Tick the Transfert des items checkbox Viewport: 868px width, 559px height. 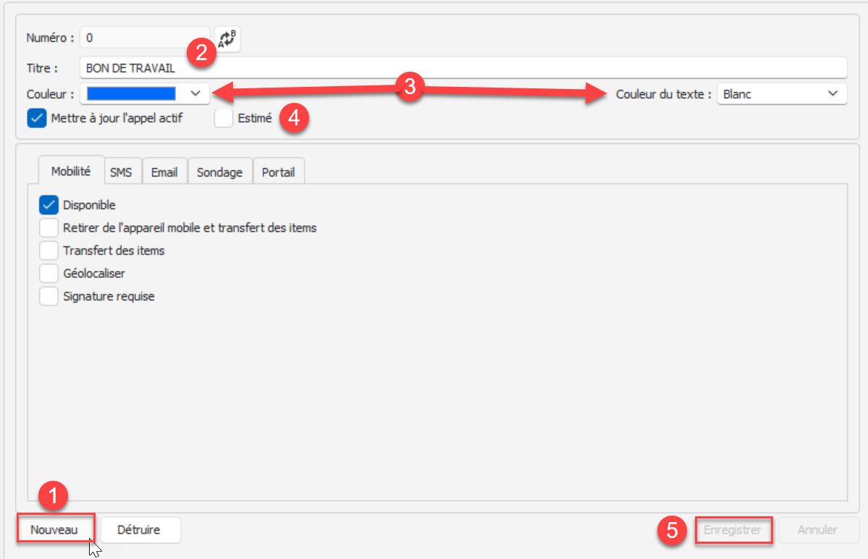pyautogui.click(x=49, y=251)
